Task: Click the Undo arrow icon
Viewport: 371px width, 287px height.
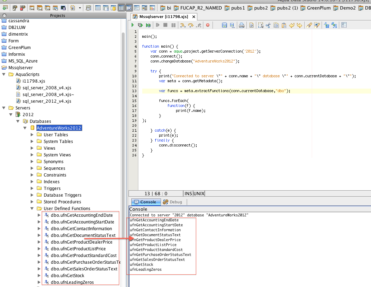Action: 292,25
